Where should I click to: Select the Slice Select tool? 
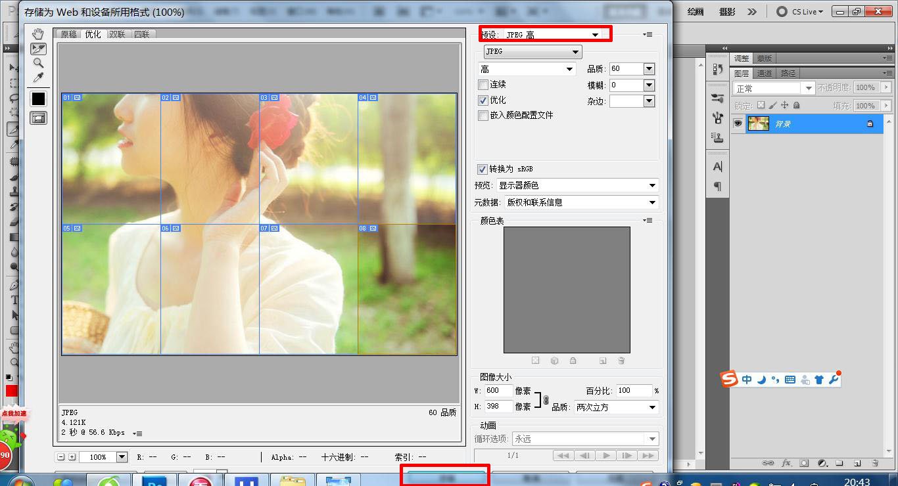point(38,49)
